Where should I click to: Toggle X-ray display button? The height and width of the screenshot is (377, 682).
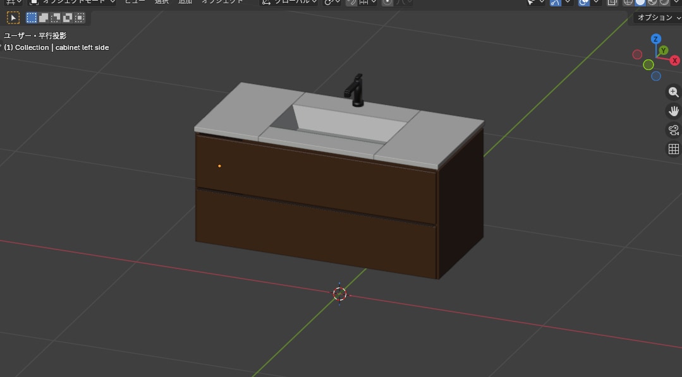[x=612, y=2]
